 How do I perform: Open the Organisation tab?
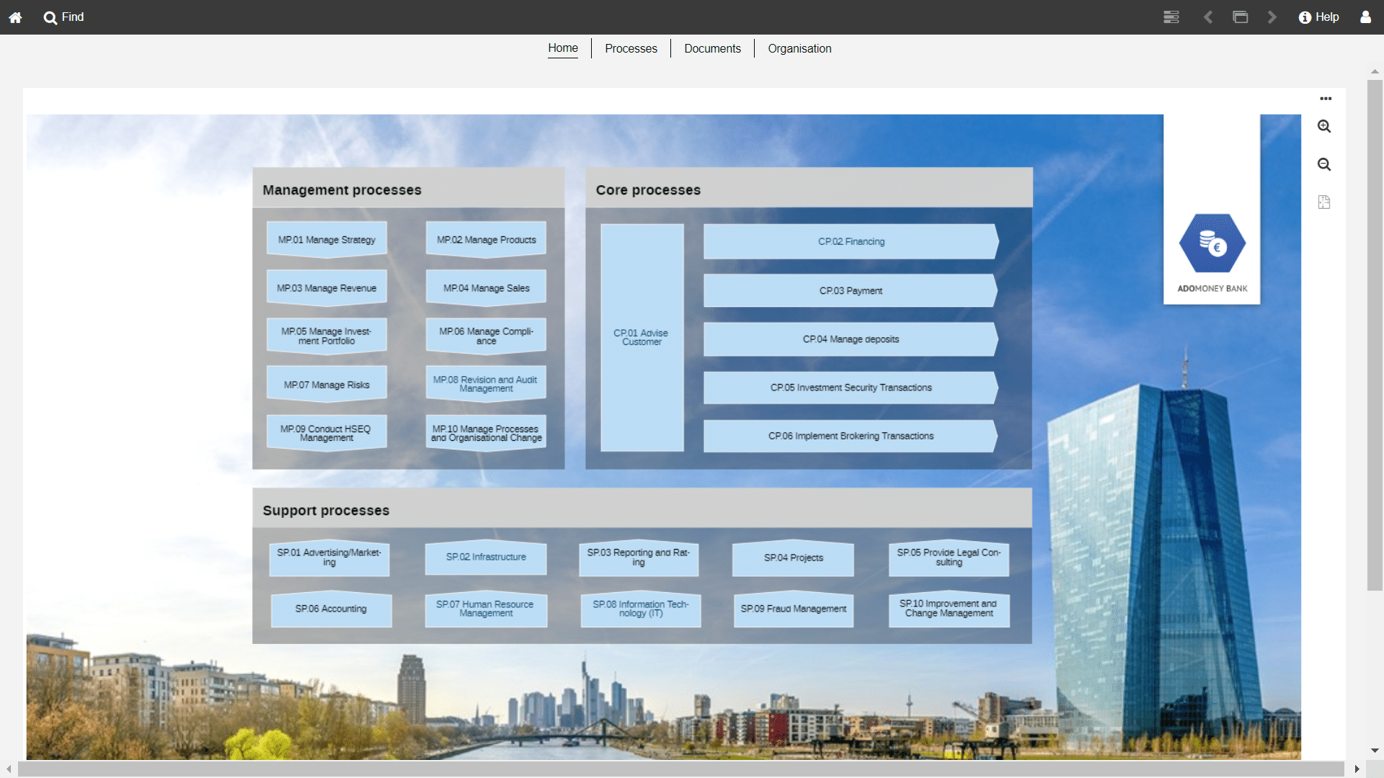coord(799,48)
